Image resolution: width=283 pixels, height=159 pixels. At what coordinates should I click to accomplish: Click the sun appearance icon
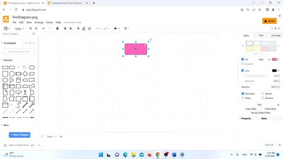tap(279, 16)
